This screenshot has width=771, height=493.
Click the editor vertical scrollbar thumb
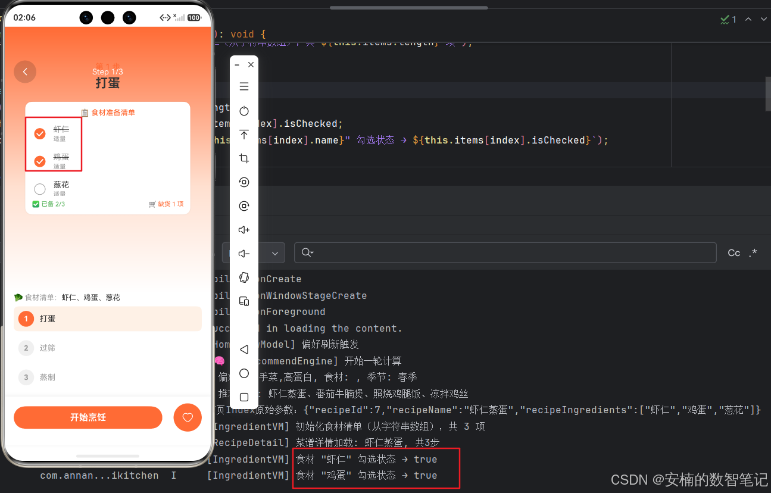coord(768,93)
